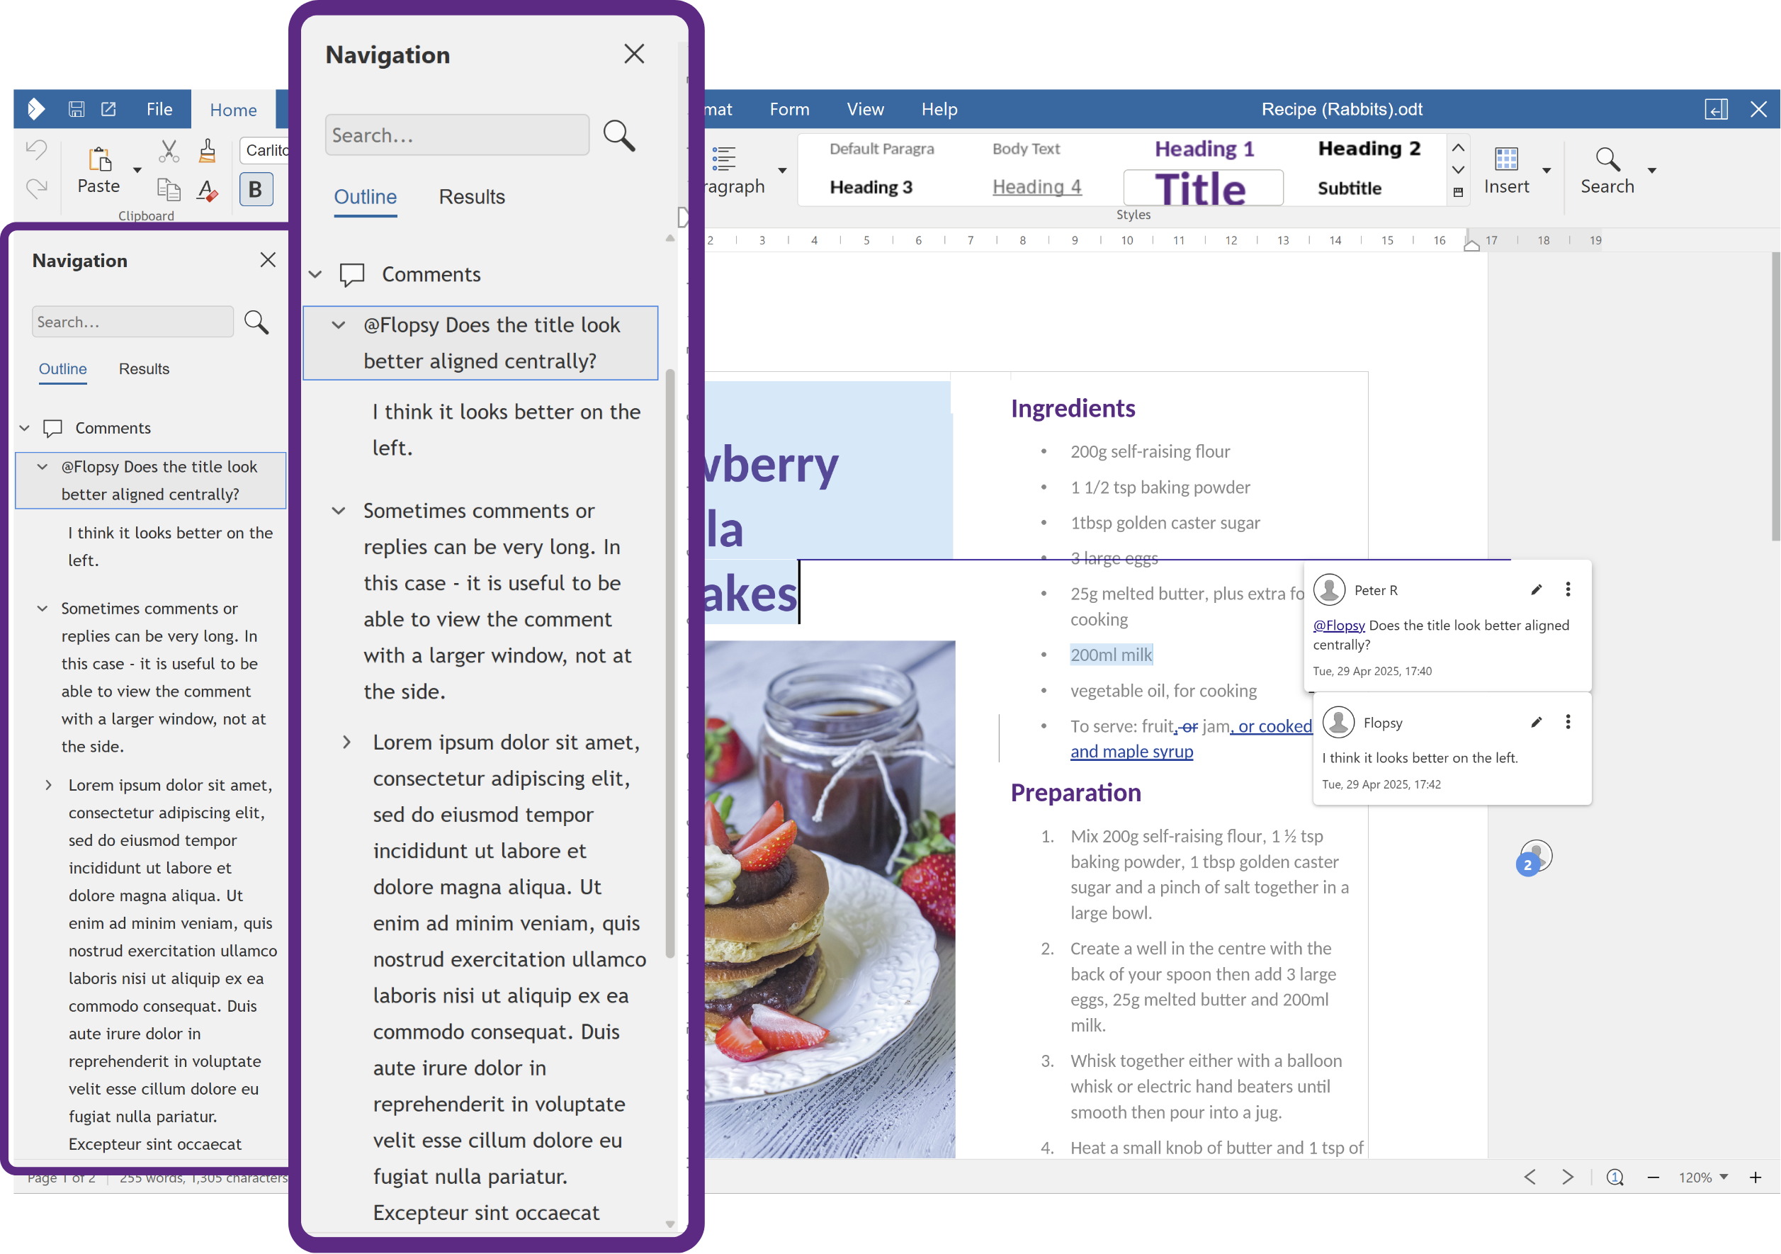Click the zoom out minus icon
The image size is (1781, 1254).
tap(1653, 1177)
